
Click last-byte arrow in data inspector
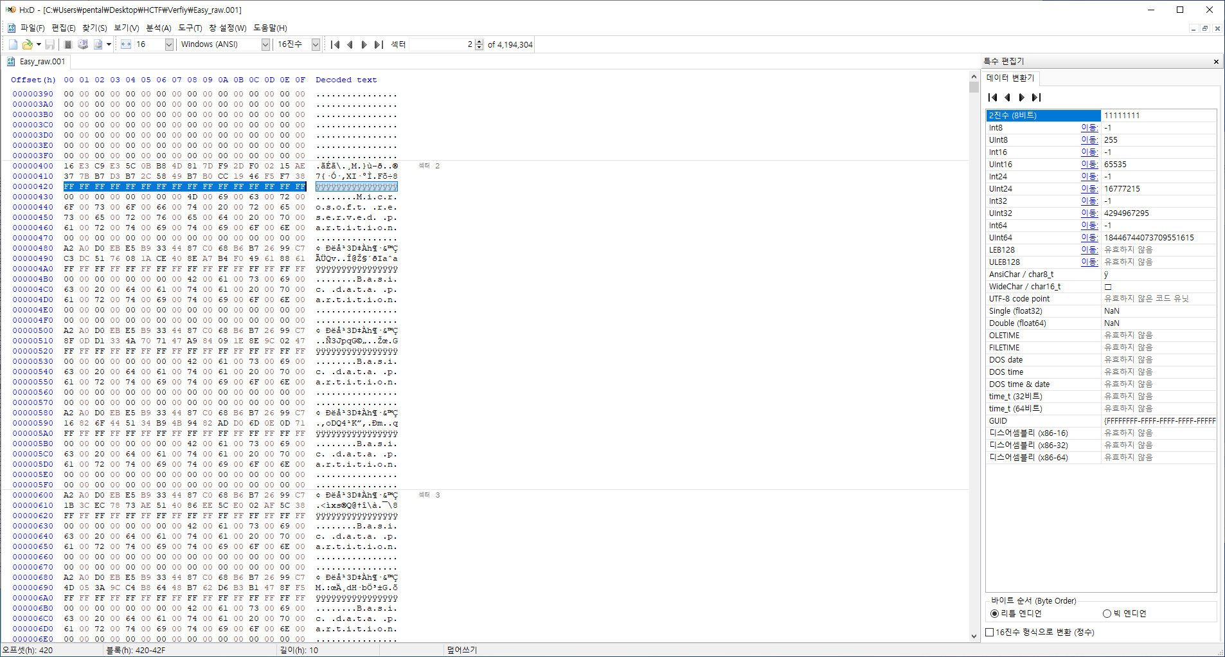pos(1036,98)
